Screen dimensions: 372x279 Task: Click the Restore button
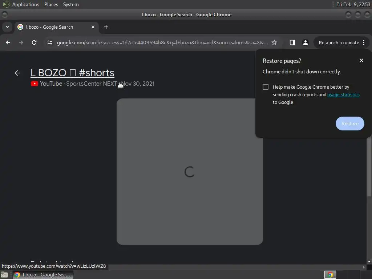click(350, 124)
